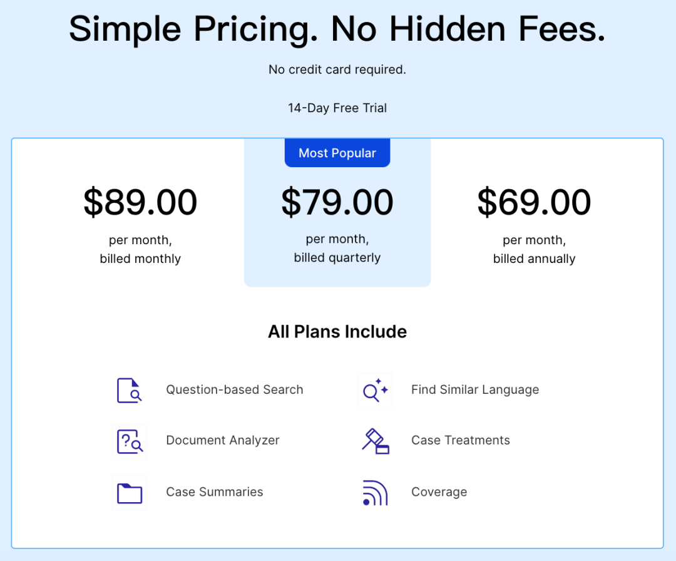676x561 pixels.
Task: Click the Case Summaries folder icon
Action: pos(130,493)
